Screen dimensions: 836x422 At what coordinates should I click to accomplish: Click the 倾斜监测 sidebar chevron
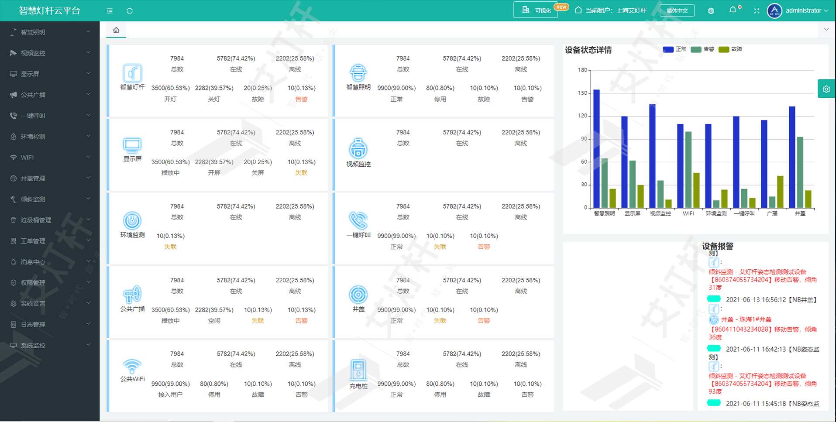(89, 199)
